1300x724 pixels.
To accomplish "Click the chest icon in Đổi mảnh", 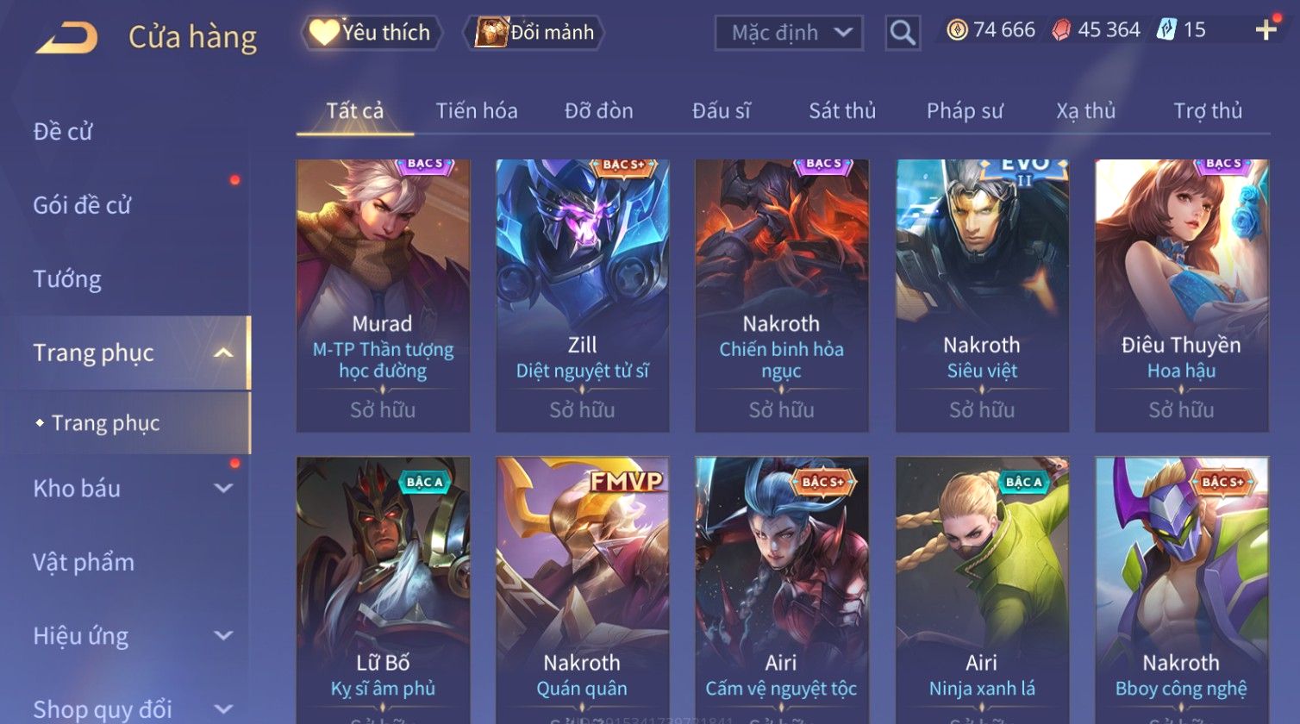I will [491, 32].
